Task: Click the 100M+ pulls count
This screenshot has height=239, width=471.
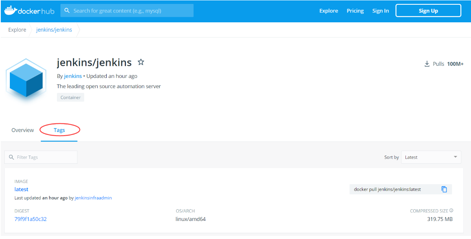Action: coord(455,64)
